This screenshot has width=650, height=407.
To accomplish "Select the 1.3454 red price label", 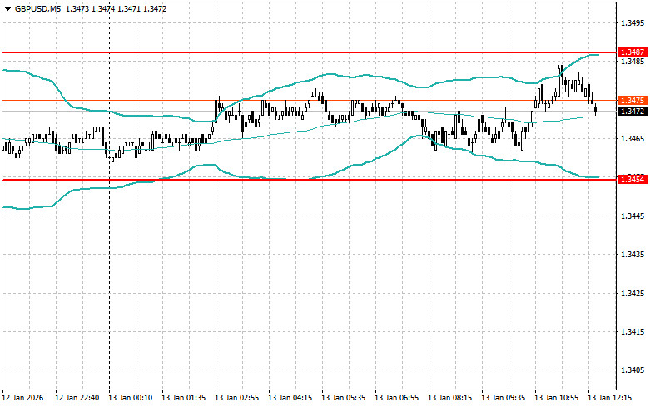I will pyautogui.click(x=633, y=180).
